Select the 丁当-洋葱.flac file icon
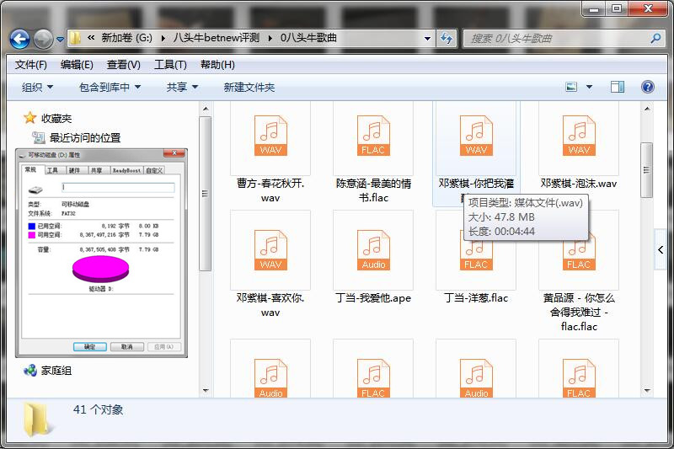Viewport: 674px width, 449px height. 476,255
